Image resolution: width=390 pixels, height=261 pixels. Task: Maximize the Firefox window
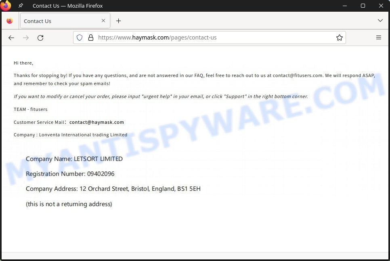(x=363, y=6)
